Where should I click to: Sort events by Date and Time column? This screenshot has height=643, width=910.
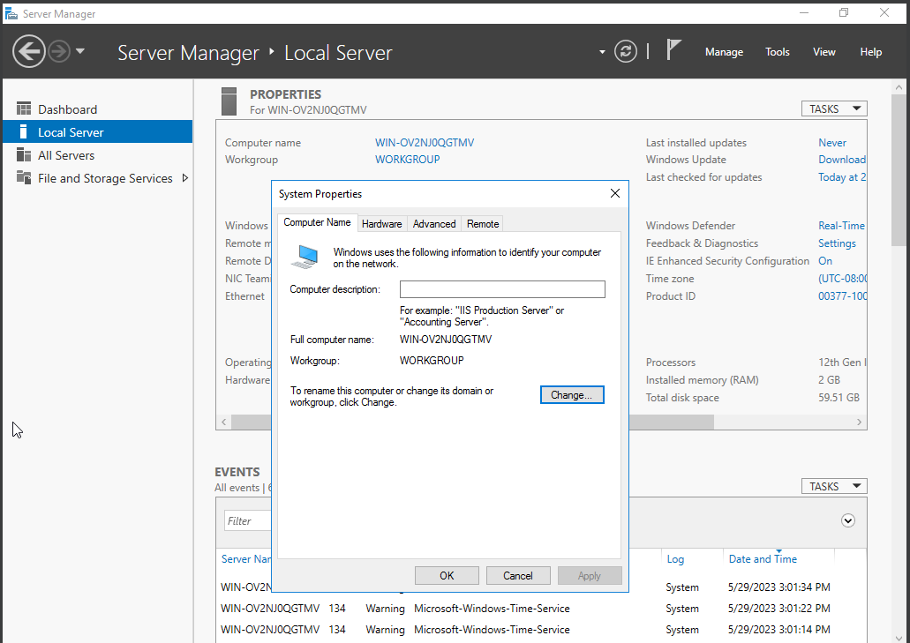coord(763,559)
